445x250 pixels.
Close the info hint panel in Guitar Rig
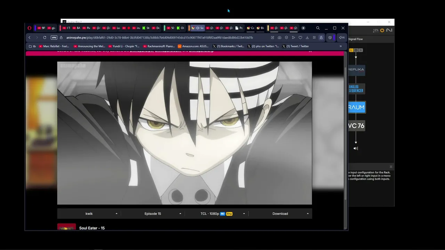(391, 167)
